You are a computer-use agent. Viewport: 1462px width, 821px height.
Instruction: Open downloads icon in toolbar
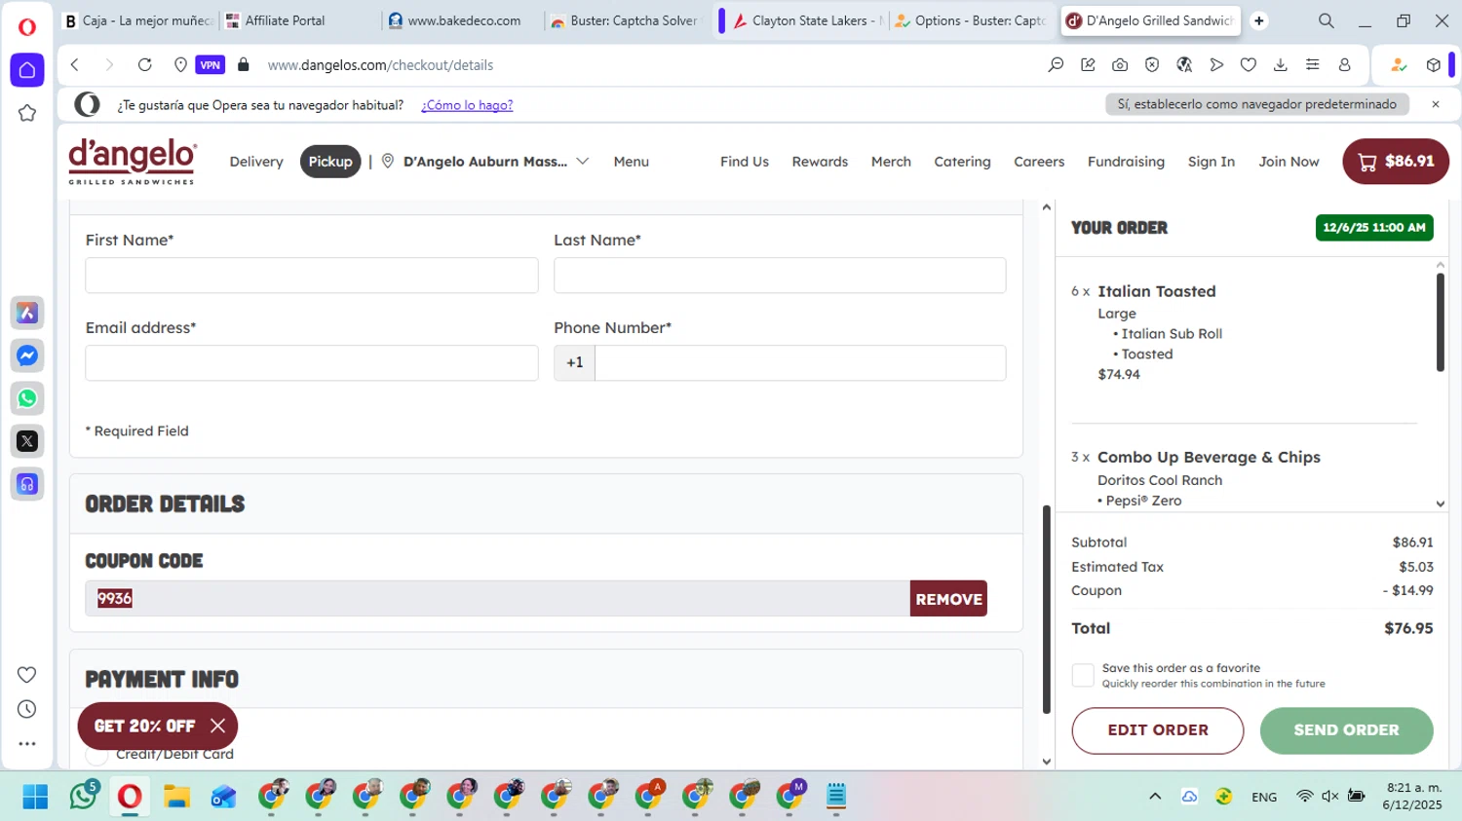1281,65
